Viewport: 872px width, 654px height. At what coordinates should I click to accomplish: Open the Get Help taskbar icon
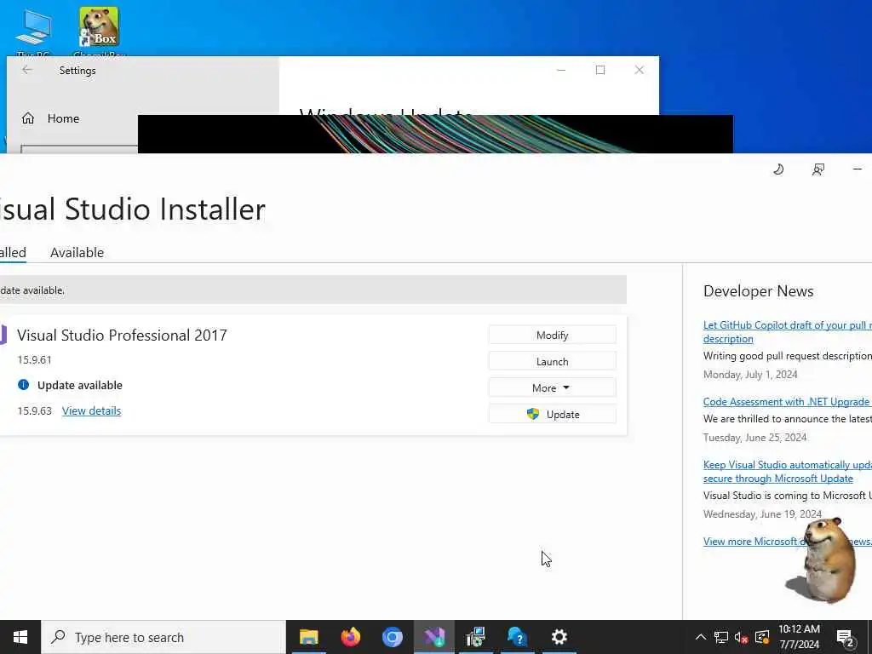click(x=517, y=637)
